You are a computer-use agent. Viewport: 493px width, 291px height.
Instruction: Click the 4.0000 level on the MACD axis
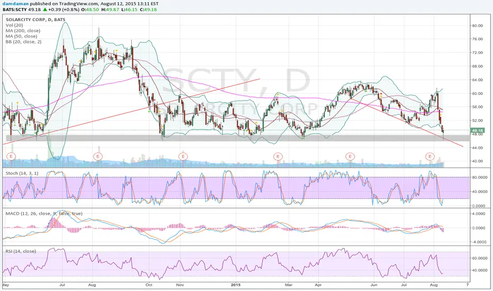click(x=480, y=214)
